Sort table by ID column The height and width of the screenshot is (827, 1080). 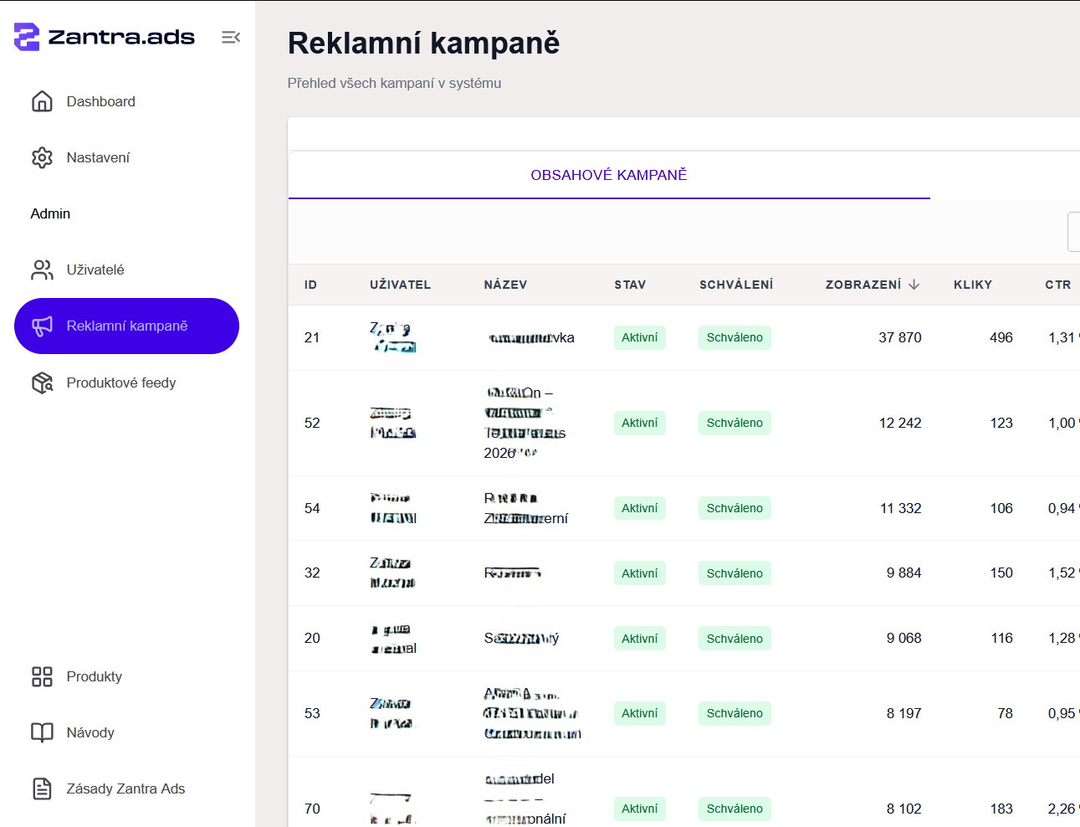[310, 285]
